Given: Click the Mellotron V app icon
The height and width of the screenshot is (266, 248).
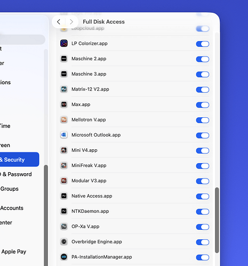Looking at the screenshot, I should [x=64, y=120].
